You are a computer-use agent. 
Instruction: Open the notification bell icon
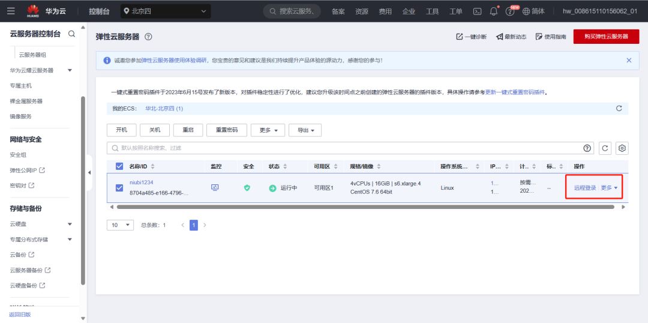pyautogui.click(x=494, y=11)
